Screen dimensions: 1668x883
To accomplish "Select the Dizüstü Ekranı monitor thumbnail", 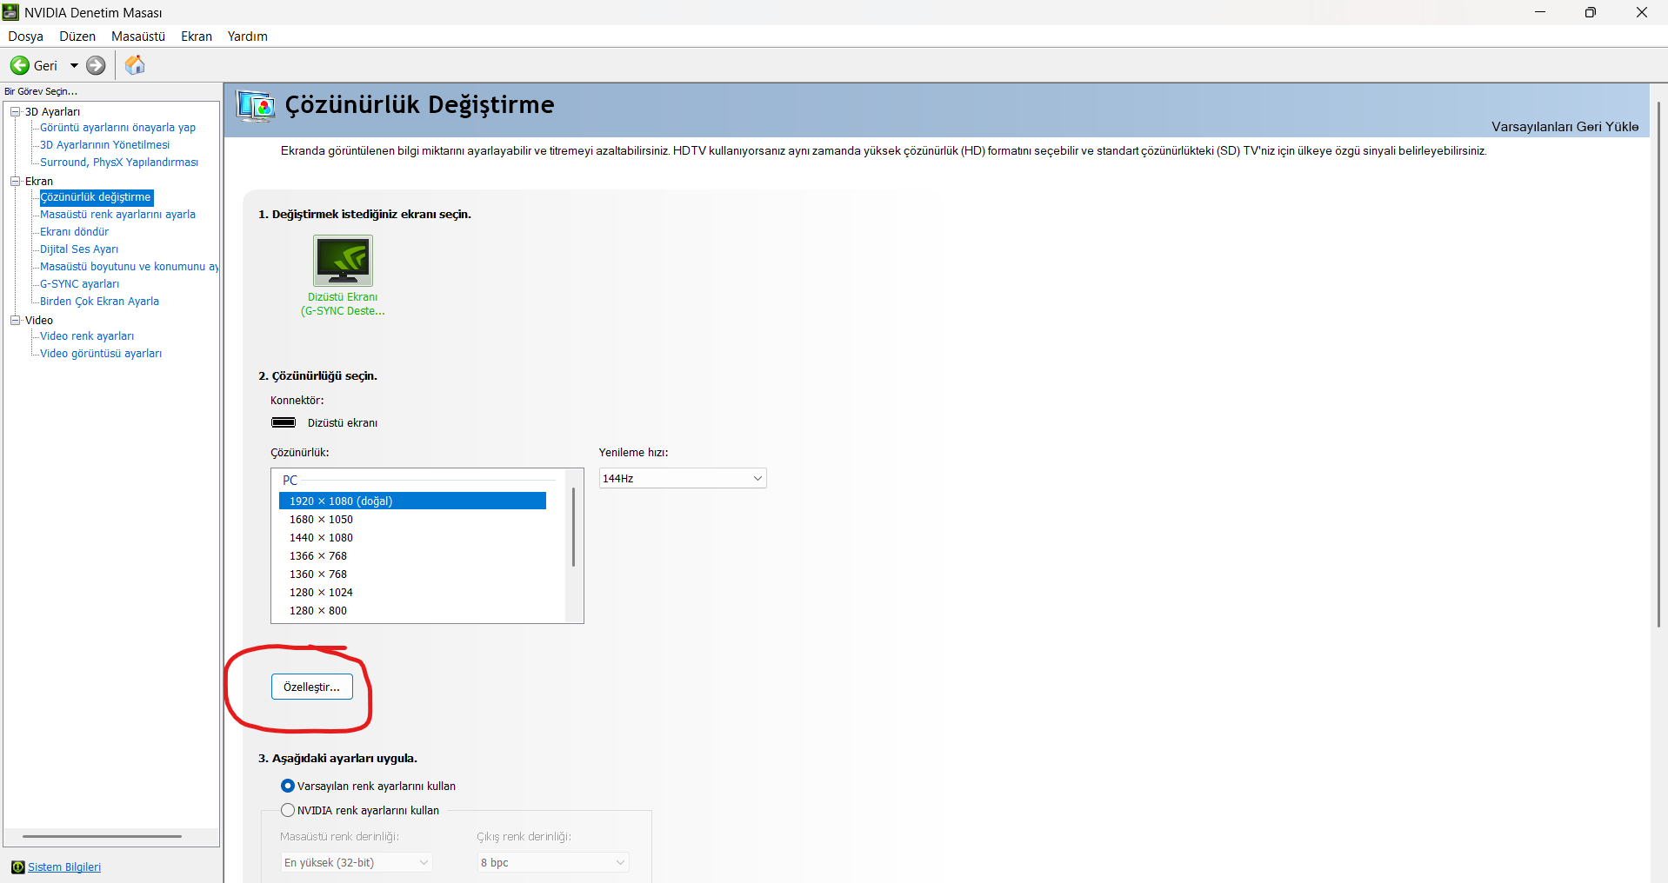I will [343, 261].
